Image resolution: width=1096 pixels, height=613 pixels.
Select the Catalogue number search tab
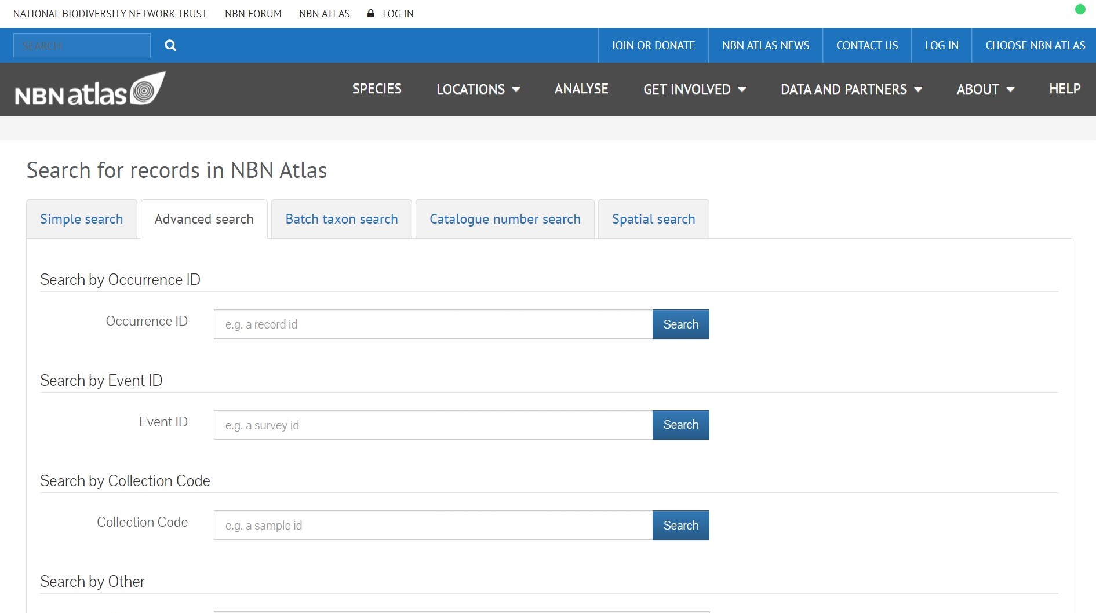click(x=505, y=219)
